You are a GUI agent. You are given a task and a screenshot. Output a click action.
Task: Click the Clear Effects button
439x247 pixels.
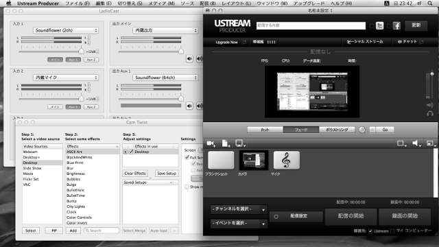[x=135, y=174]
